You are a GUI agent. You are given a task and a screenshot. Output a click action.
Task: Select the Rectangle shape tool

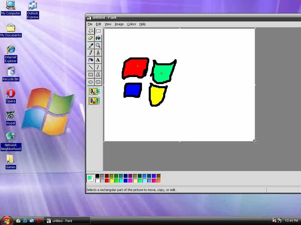click(x=91, y=75)
